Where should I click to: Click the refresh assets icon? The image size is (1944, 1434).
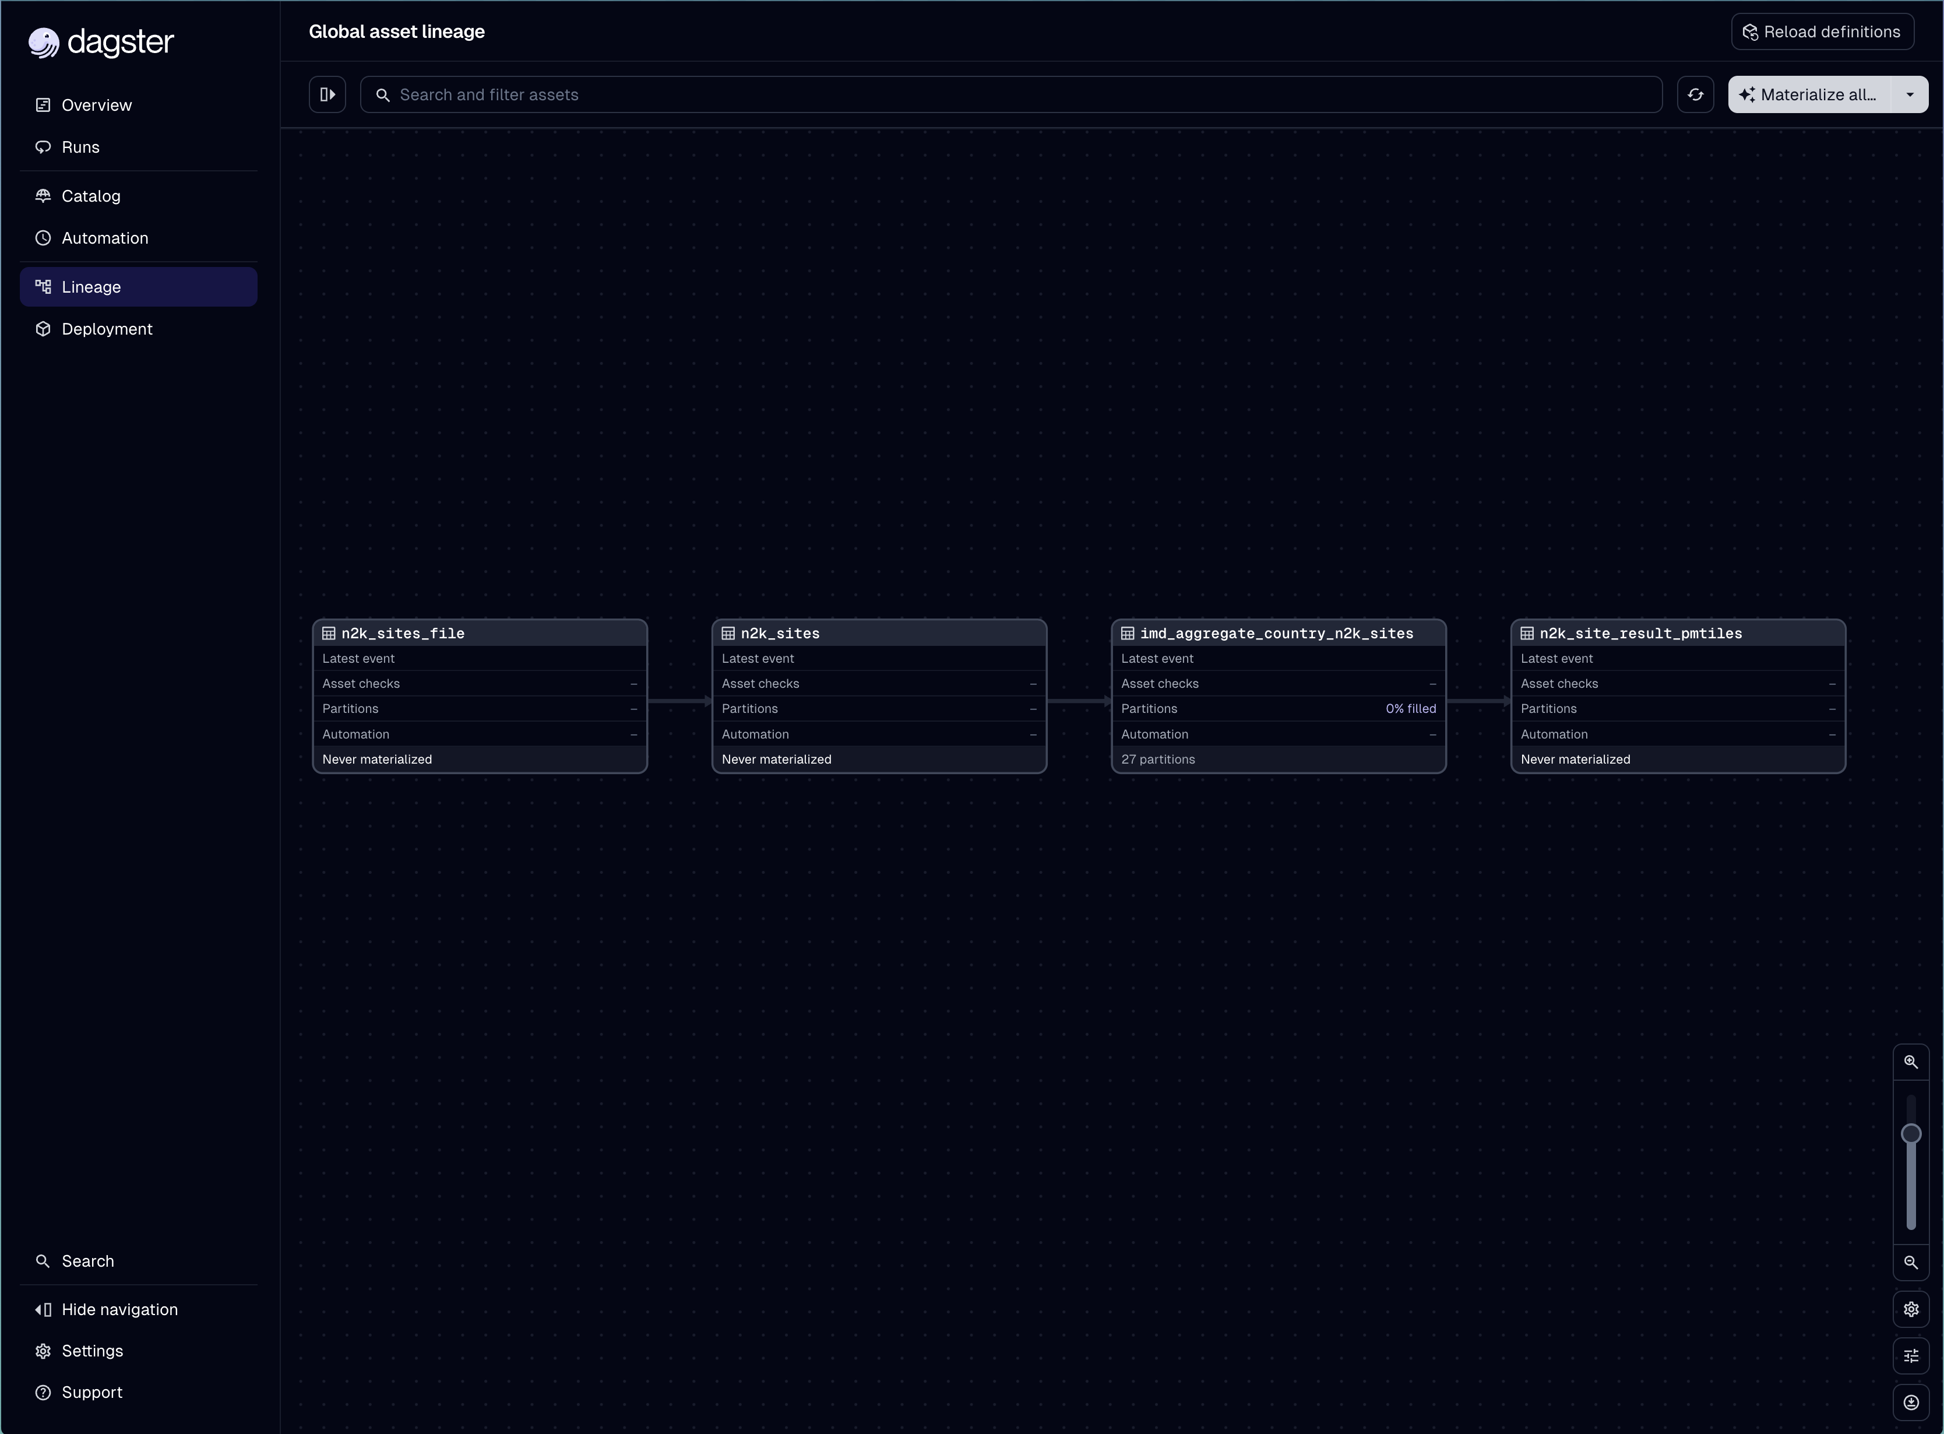[1695, 94]
